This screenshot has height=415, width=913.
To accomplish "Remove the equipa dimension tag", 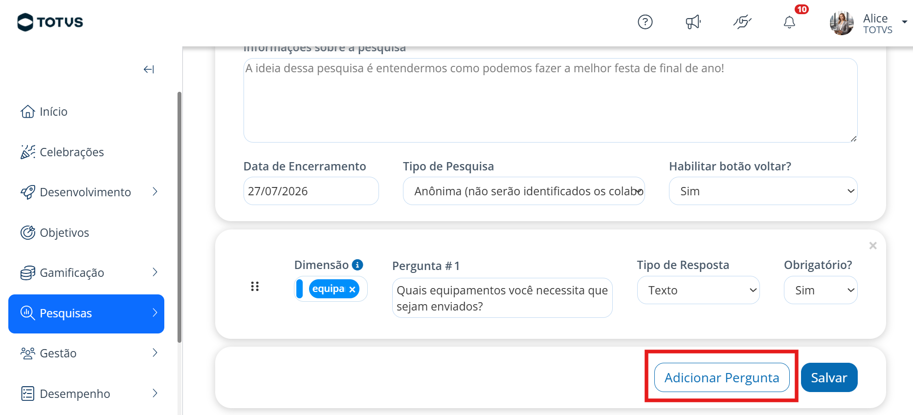I will click(352, 290).
